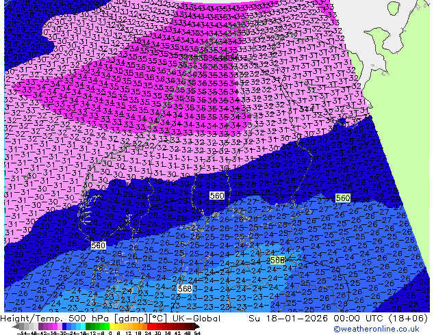Click the 30 value on legend scale

pyautogui.click(x=157, y=333)
